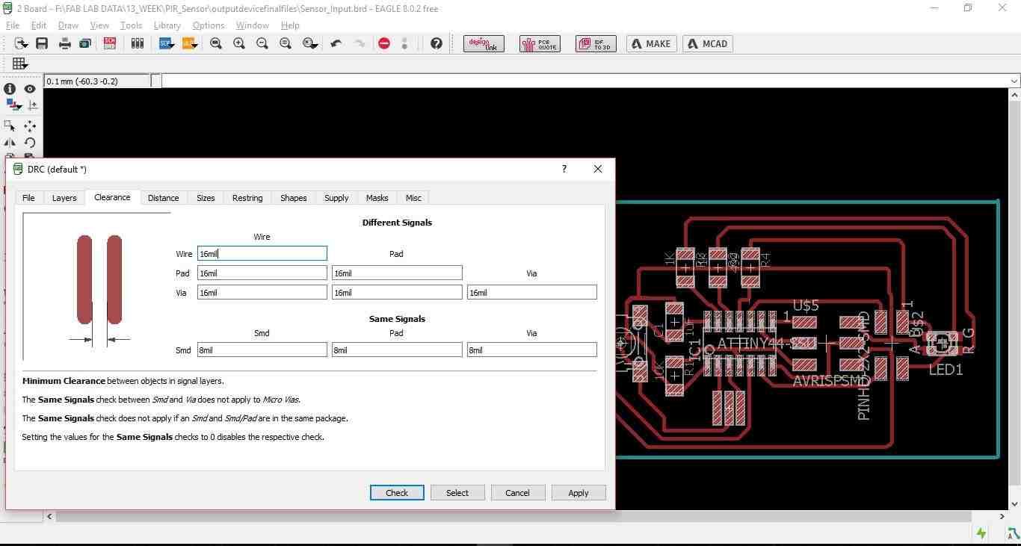Switch to the Misc tab
This screenshot has width=1021, height=546.
click(413, 198)
